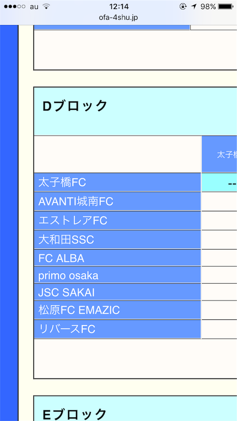Tap the 太子橋 column header cell
This screenshot has height=421, width=237.
[x=222, y=154]
